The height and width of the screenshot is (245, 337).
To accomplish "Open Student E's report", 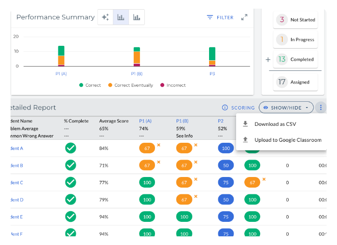I will 16,217.
